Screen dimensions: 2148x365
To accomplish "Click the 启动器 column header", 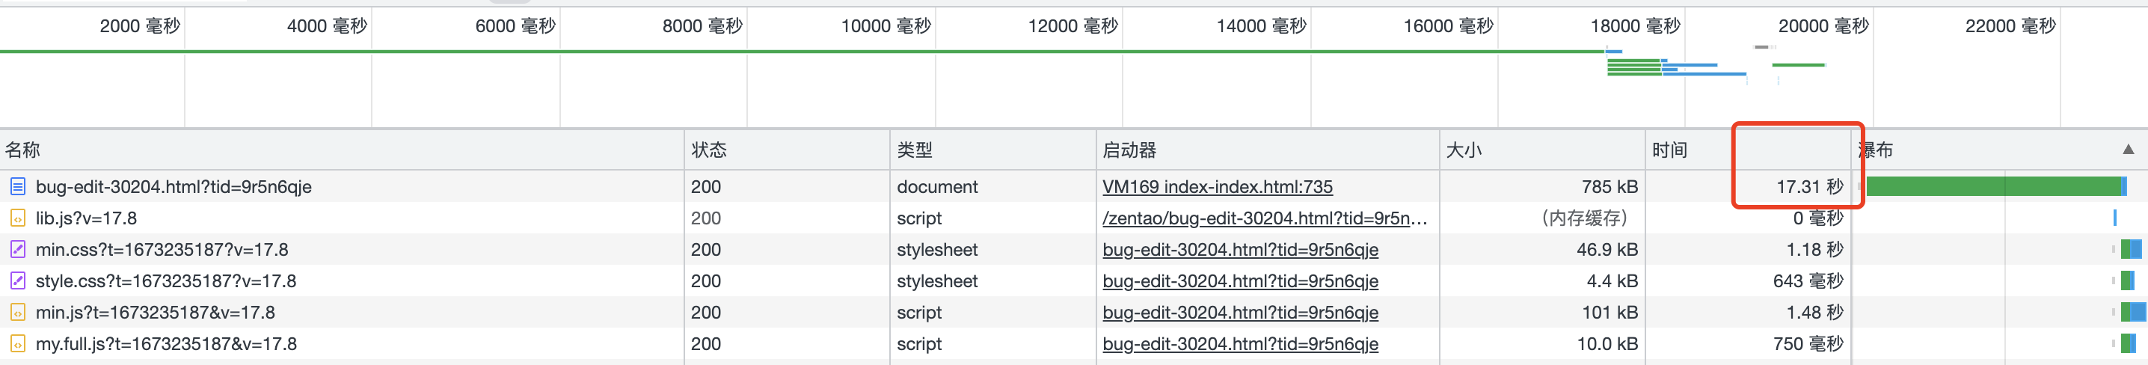I will (x=1129, y=150).
